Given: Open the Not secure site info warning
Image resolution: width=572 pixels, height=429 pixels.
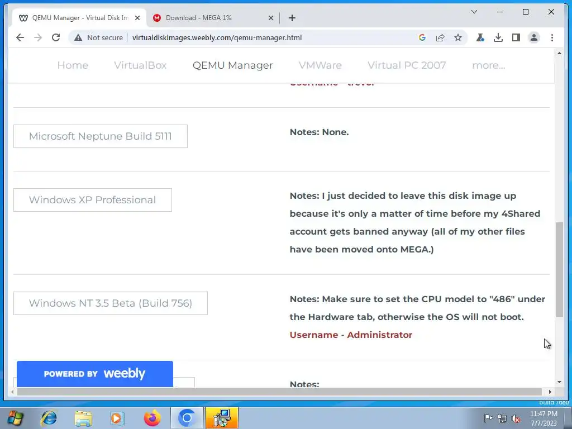Looking at the screenshot, I should (98, 37).
